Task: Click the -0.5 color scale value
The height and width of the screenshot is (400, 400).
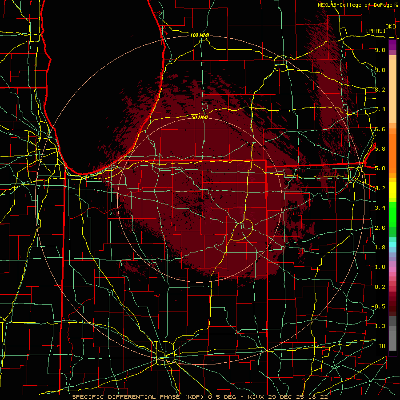Action: 378,307
